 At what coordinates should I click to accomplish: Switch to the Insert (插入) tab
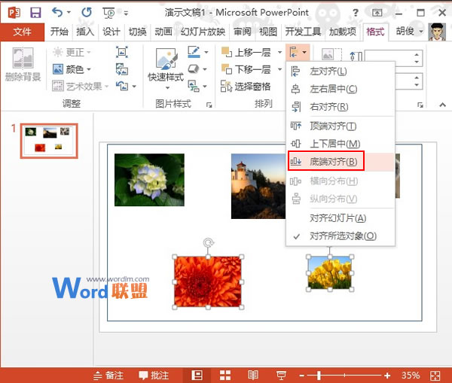pyautogui.click(x=85, y=32)
